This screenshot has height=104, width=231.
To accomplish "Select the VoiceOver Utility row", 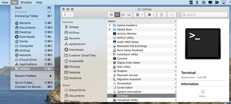I will [142, 100].
